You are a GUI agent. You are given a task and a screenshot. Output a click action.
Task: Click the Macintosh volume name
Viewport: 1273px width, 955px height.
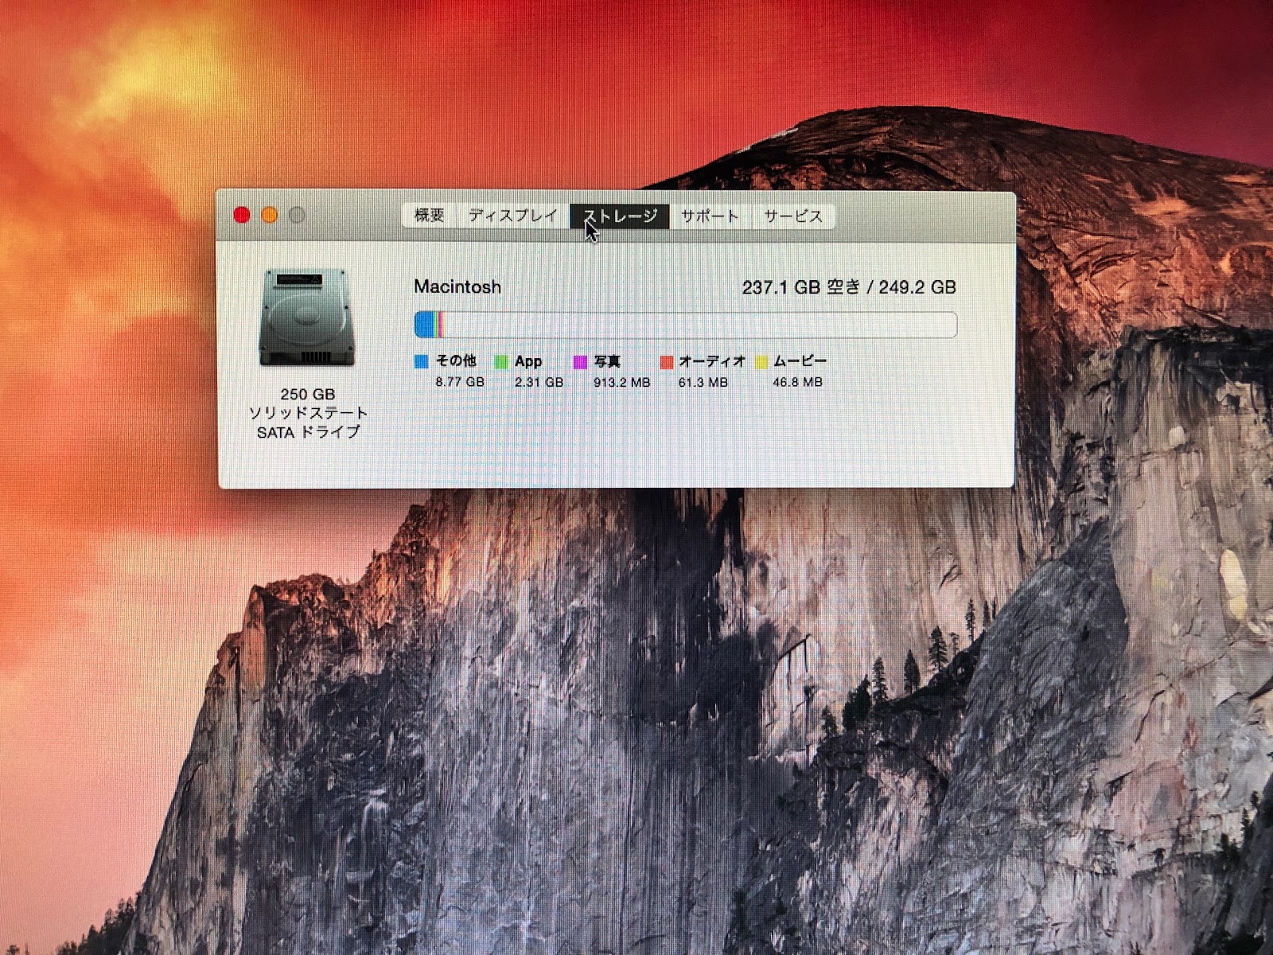click(x=457, y=286)
